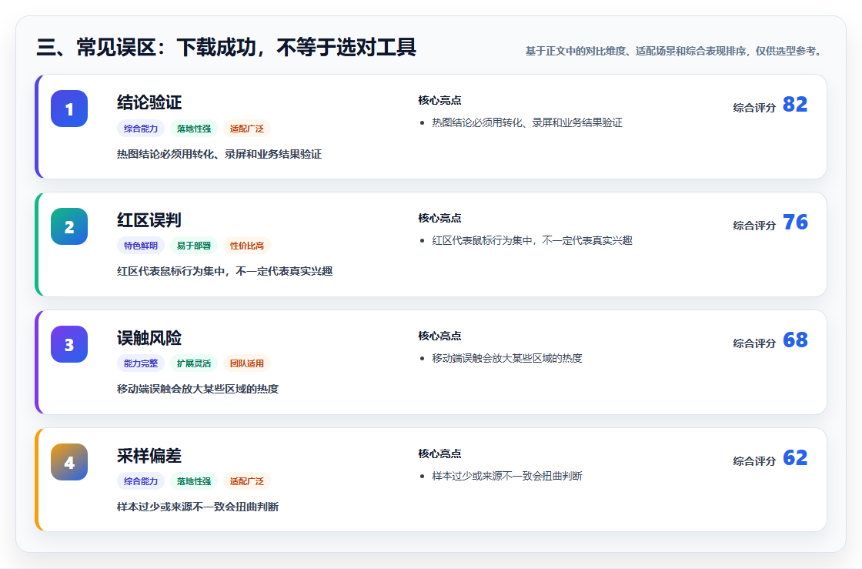This screenshot has width=862, height=569.
Task: Select the 综合能力 tag under 结论验证
Action: tap(141, 129)
